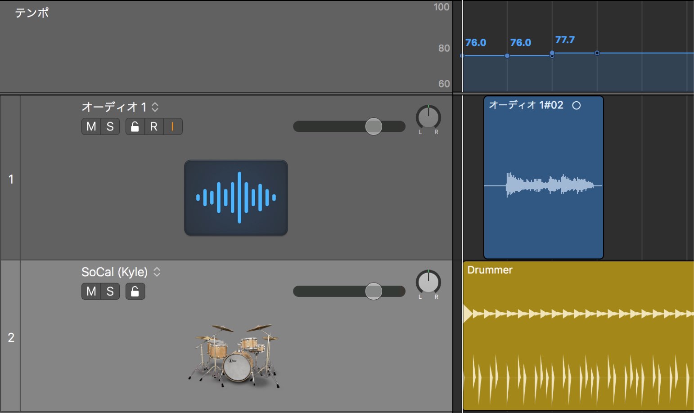This screenshot has height=413, width=694.
Task: Click the loop circle icon on オーディオ 1#02 region
Action: pyautogui.click(x=577, y=105)
